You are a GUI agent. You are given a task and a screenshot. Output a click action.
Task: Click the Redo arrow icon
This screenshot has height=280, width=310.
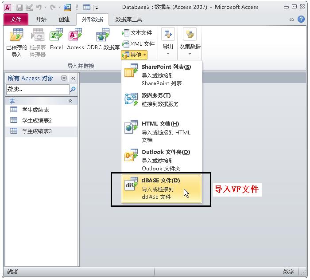53,8
